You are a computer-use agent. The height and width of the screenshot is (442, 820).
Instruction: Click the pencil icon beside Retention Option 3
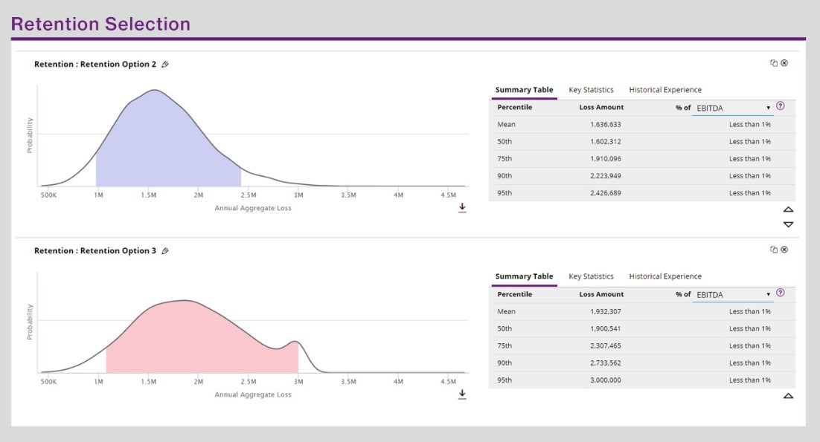[x=165, y=251]
